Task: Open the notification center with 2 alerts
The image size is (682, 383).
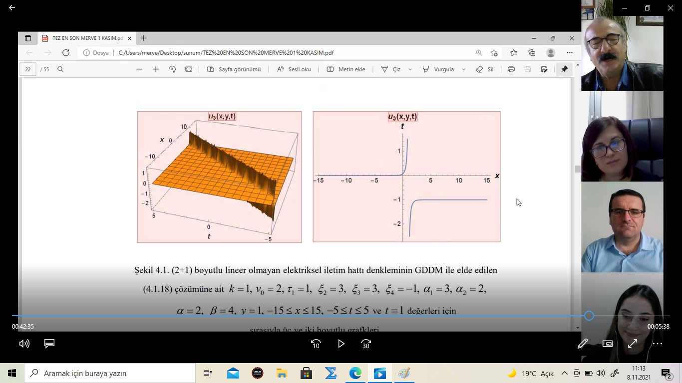Action: (667, 373)
